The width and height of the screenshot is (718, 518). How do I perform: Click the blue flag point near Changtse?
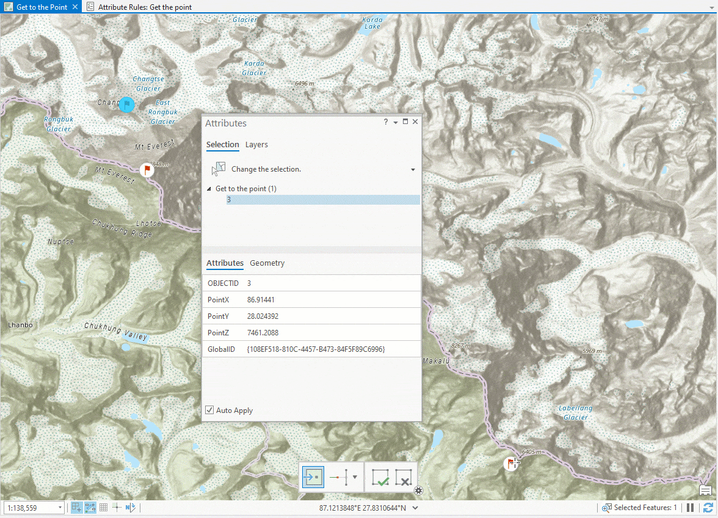126,104
